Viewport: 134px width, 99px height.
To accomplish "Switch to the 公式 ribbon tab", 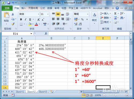I will tap(43, 8).
